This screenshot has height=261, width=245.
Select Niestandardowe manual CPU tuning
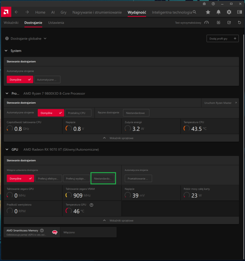pos(136,113)
